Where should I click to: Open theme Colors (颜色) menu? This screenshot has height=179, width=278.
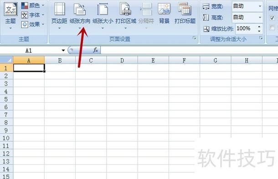(x=33, y=5)
